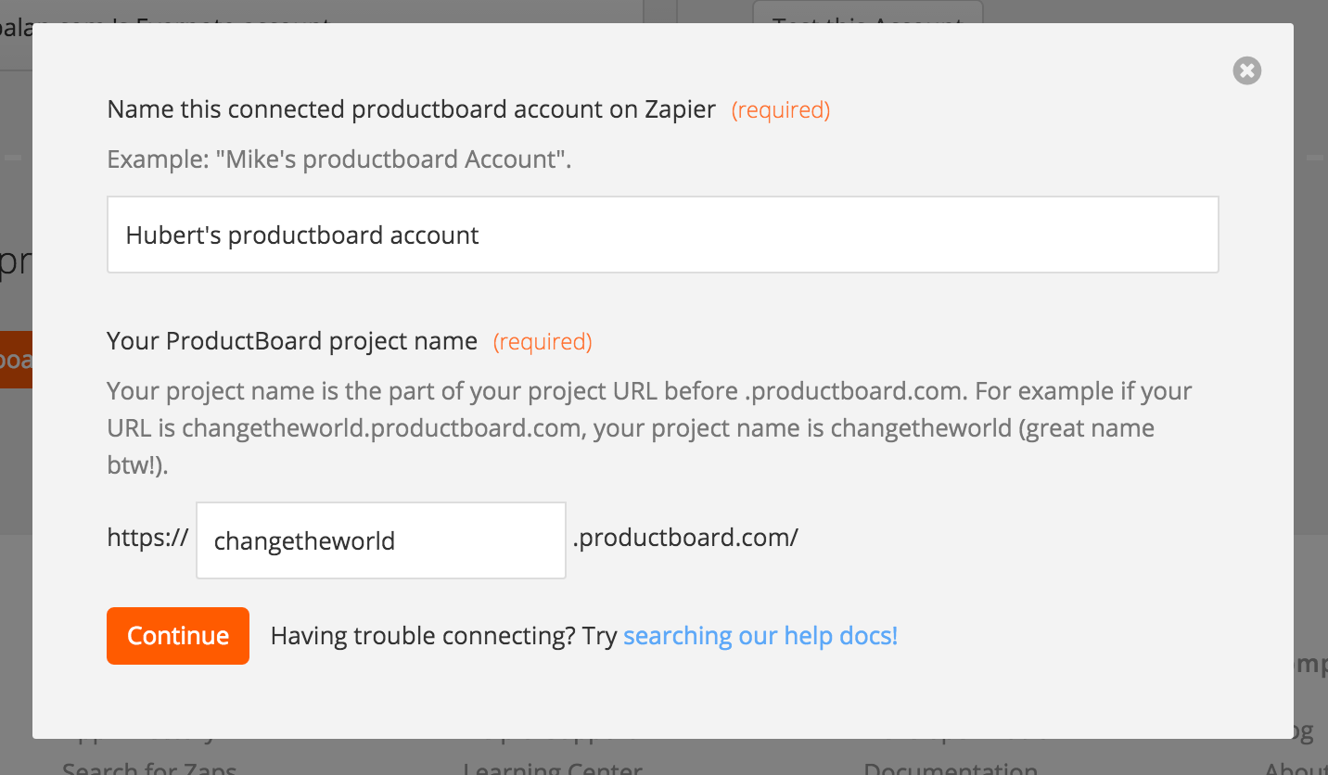Select the changetheworld project name field
Image resolution: width=1328 pixels, height=775 pixels.
click(381, 540)
